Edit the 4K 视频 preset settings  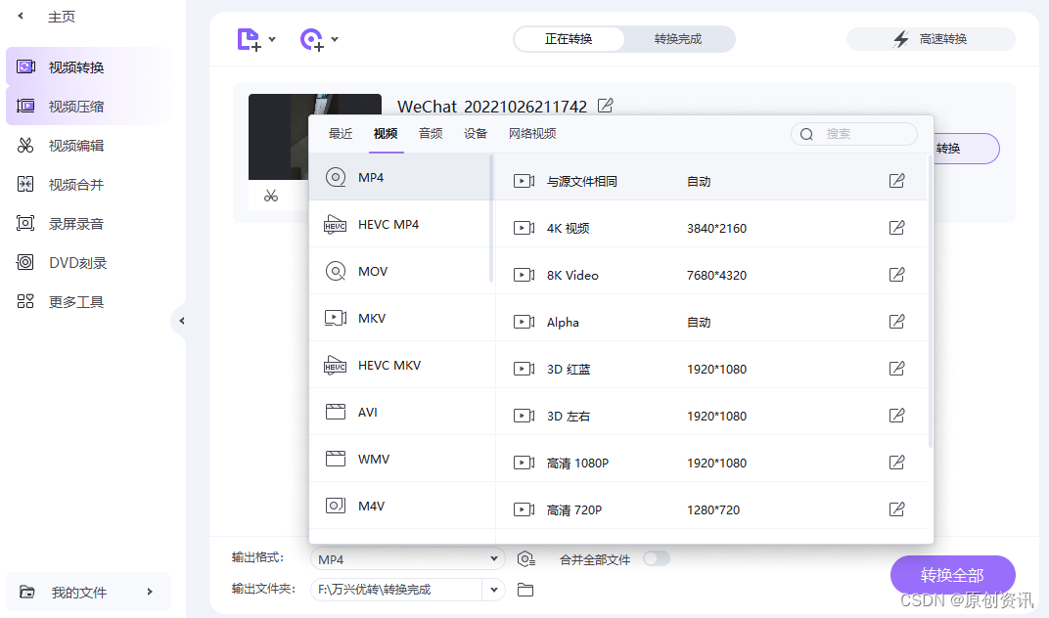point(897,227)
